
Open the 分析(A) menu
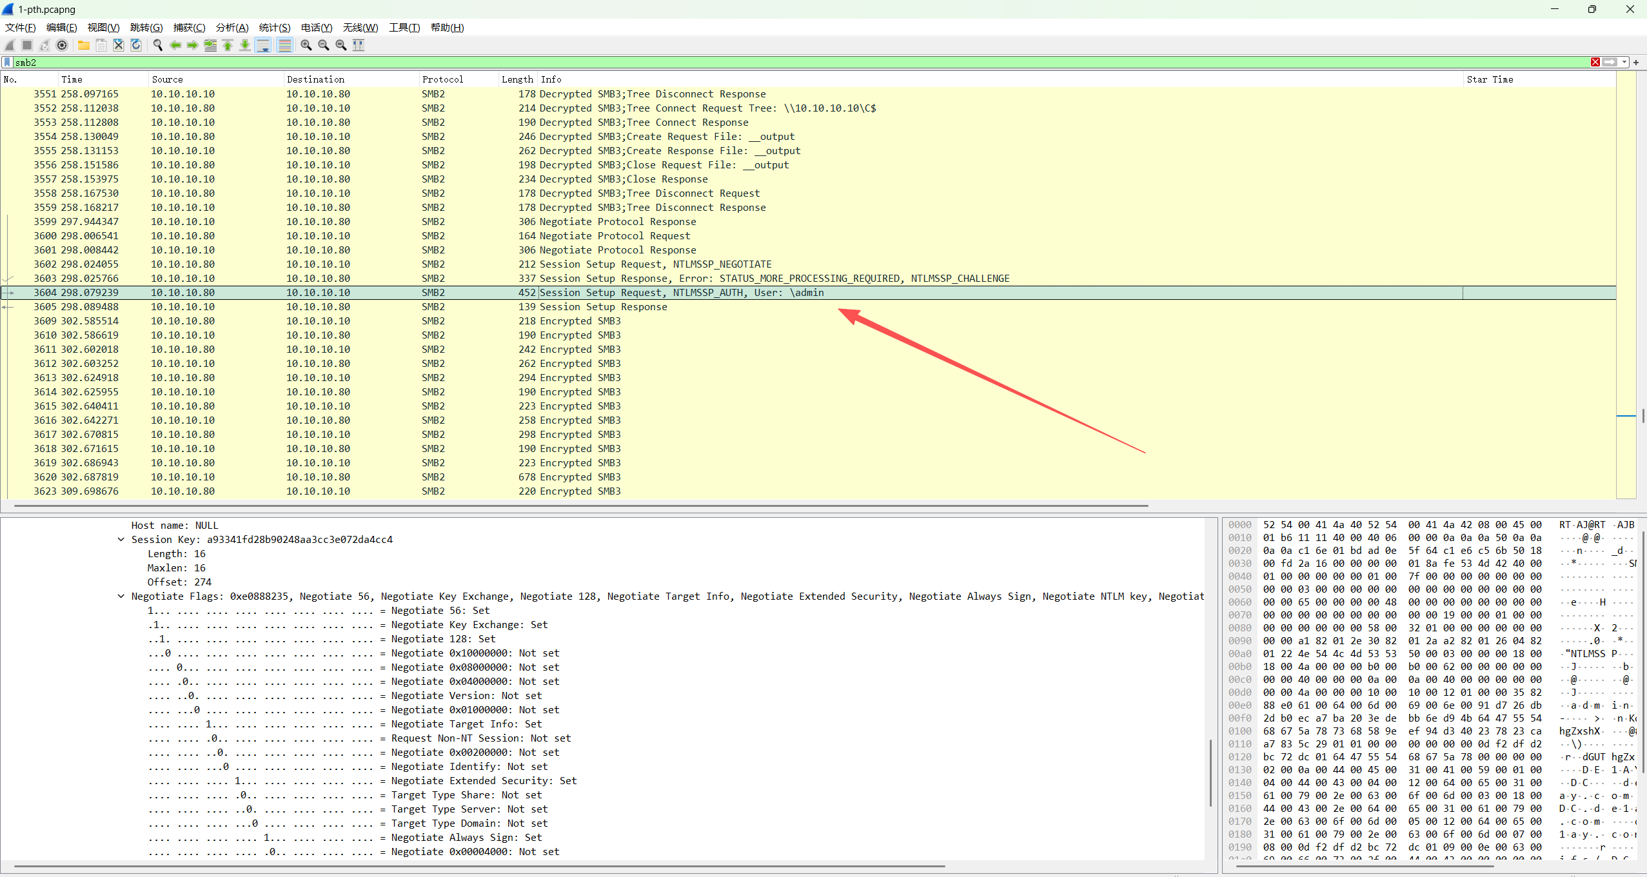[x=232, y=27]
